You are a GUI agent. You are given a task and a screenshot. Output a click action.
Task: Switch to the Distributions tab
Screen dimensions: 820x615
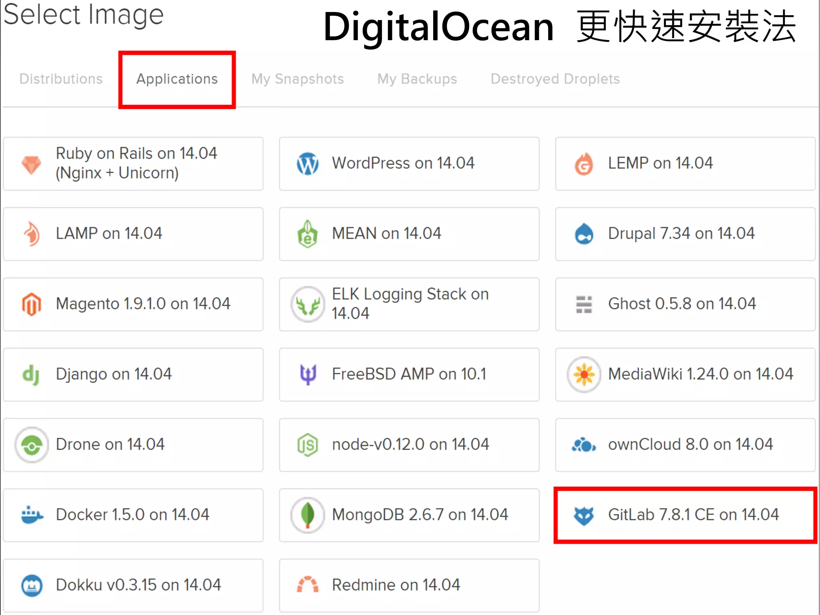[61, 79]
